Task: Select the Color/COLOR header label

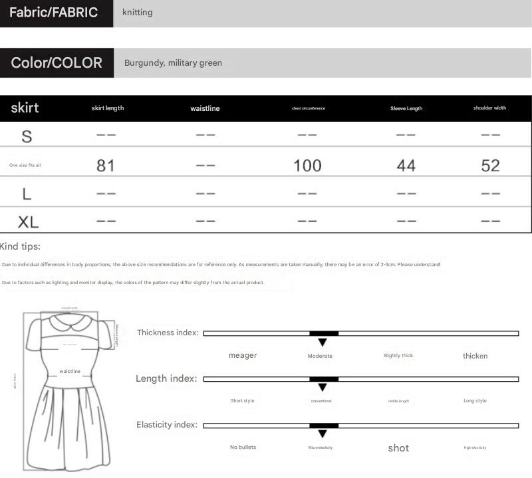Action: [x=57, y=63]
